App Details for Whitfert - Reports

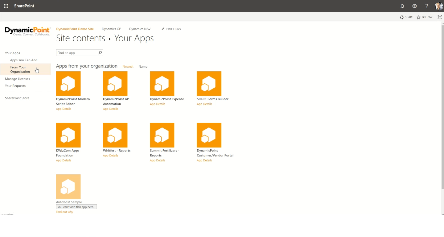pyautogui.click(x=110, y=156)
